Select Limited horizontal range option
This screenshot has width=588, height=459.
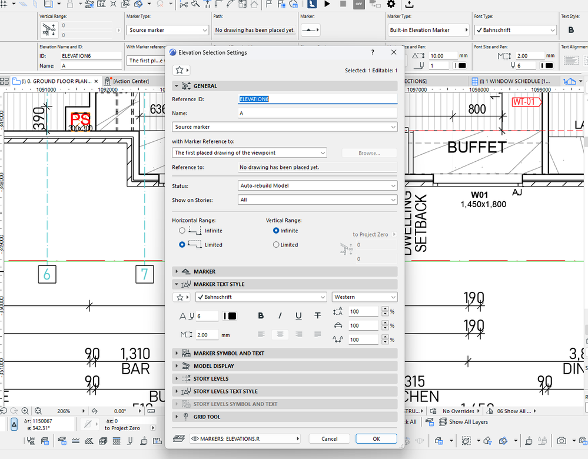[182, 244]
